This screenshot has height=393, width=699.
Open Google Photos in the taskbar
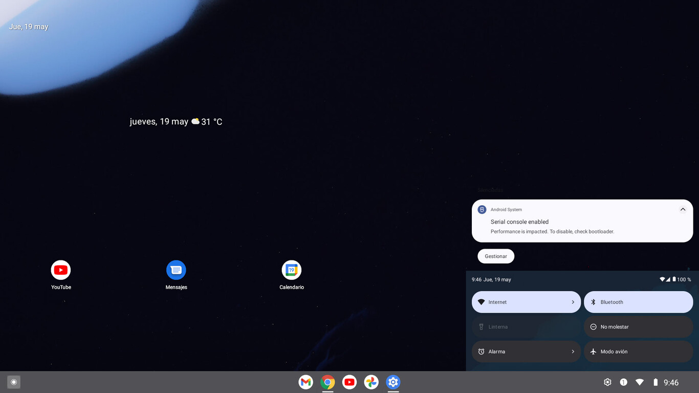(372, 382)
